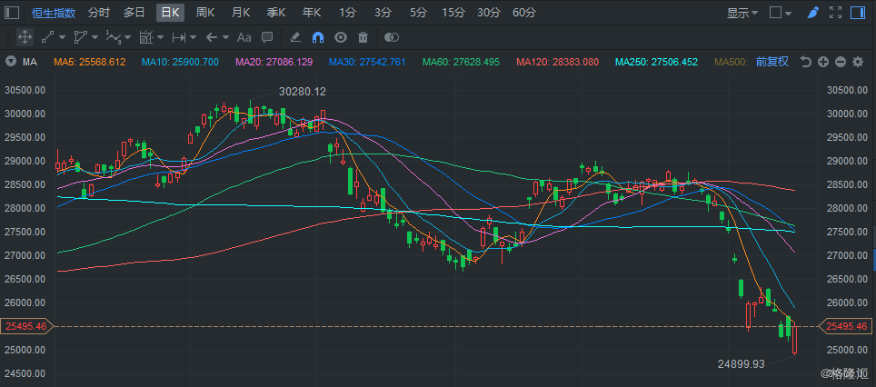Switch to the 分时 intraday tab
This screenshot has width=876, height=387.
coord(99,13)
